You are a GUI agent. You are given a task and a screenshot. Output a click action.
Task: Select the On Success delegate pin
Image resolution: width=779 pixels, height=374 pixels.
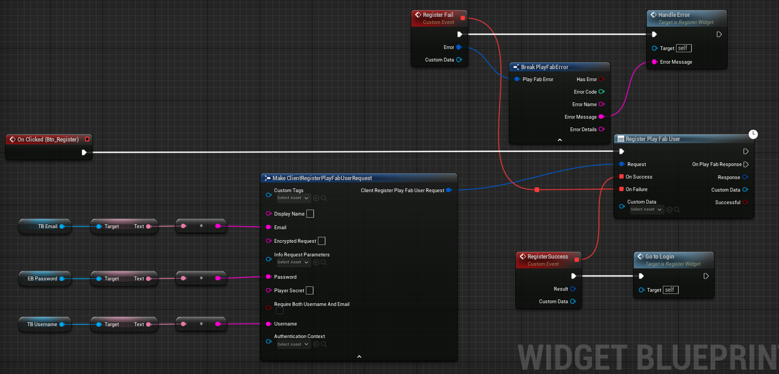[621, 177]
